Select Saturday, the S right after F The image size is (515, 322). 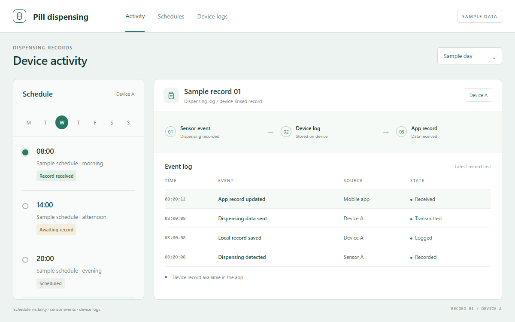tap(112, 123)
